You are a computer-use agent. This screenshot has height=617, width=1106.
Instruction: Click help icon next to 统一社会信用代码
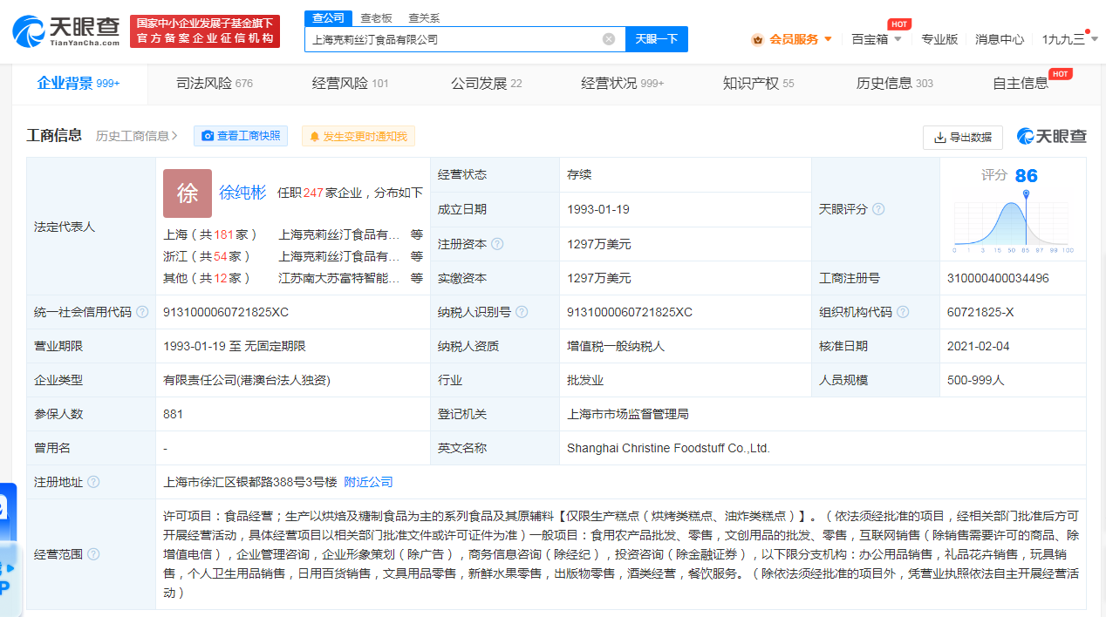point(142,312)
